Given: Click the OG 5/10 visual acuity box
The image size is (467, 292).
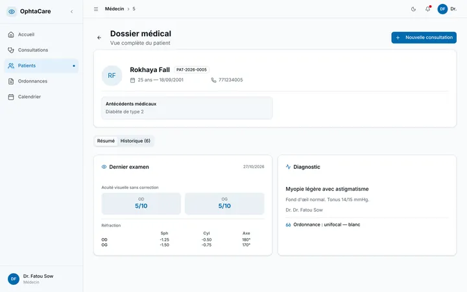Looking at the screenshot, I should [x=224, y=204].
